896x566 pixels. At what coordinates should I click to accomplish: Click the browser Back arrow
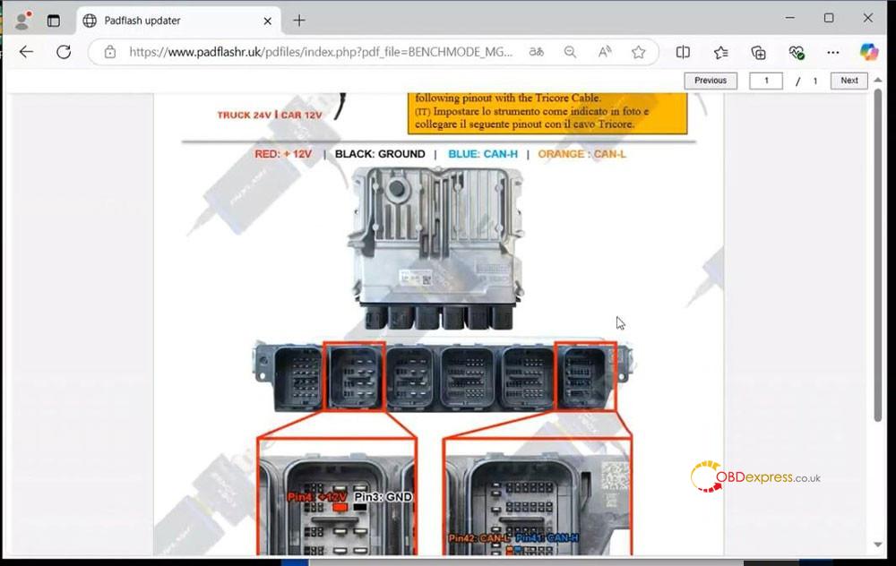pos(26,52)
